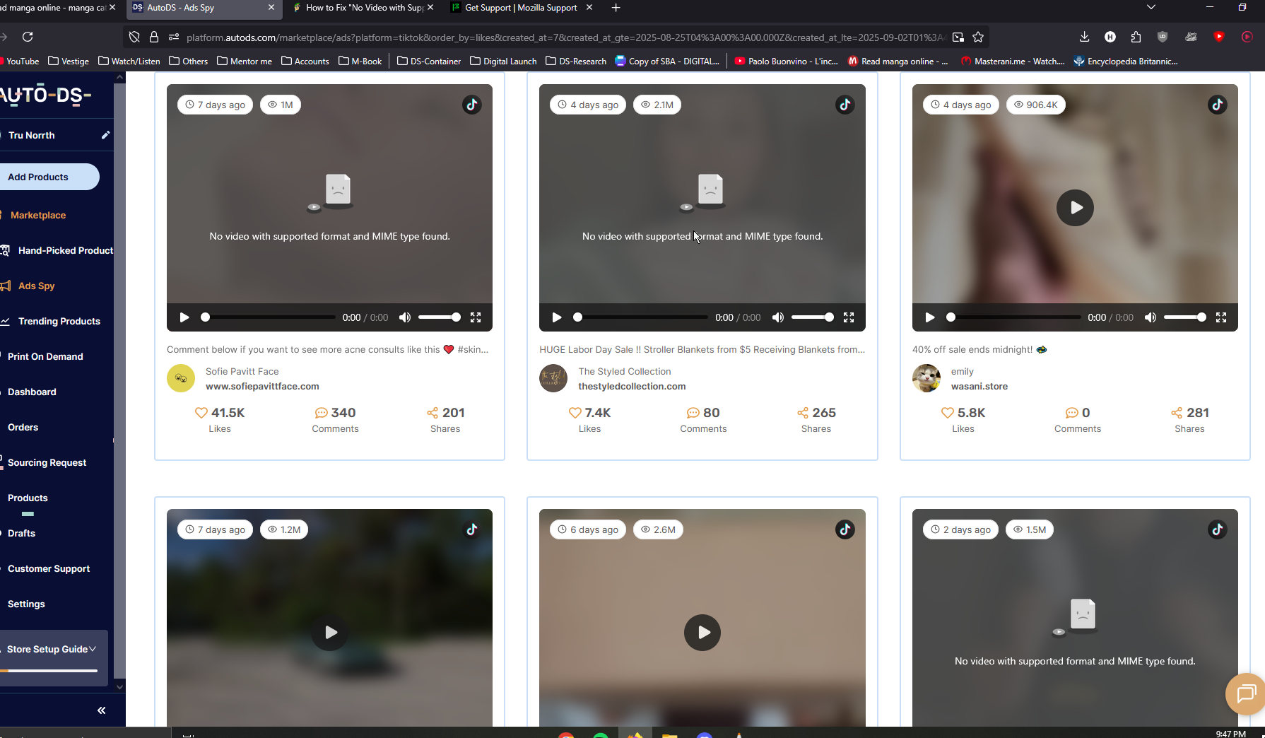Bookmark this page with the star icon
The height and width of the screenshot is (738, 1265).
pos(978,37)
